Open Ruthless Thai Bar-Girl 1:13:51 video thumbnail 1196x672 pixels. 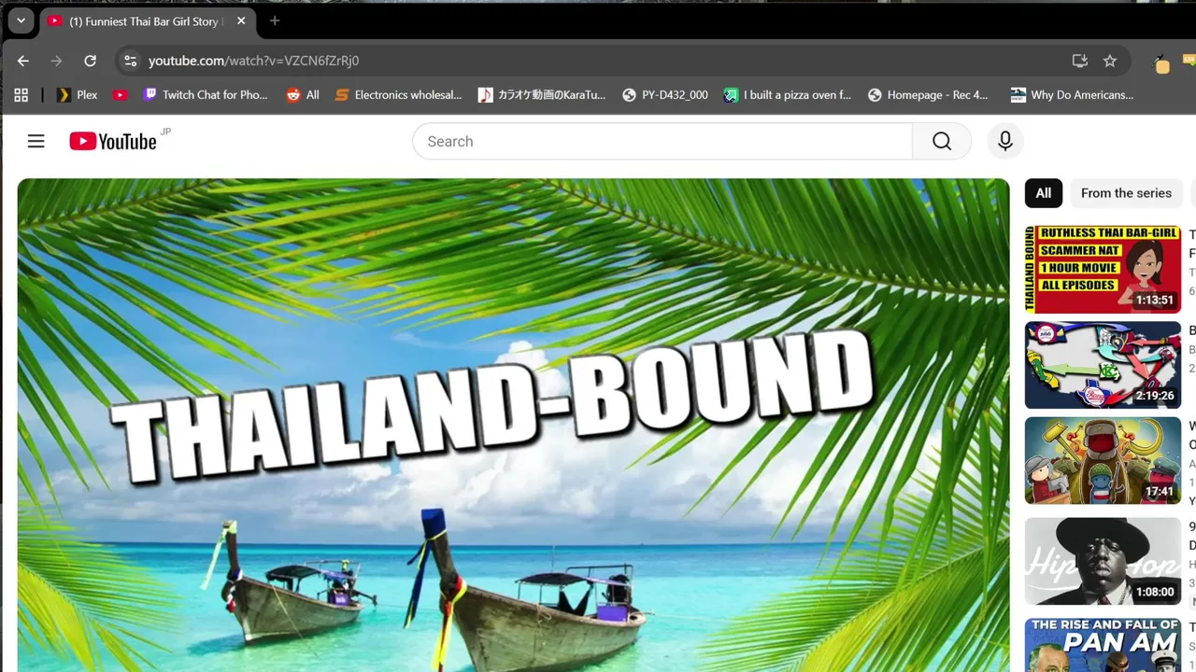1103,269
